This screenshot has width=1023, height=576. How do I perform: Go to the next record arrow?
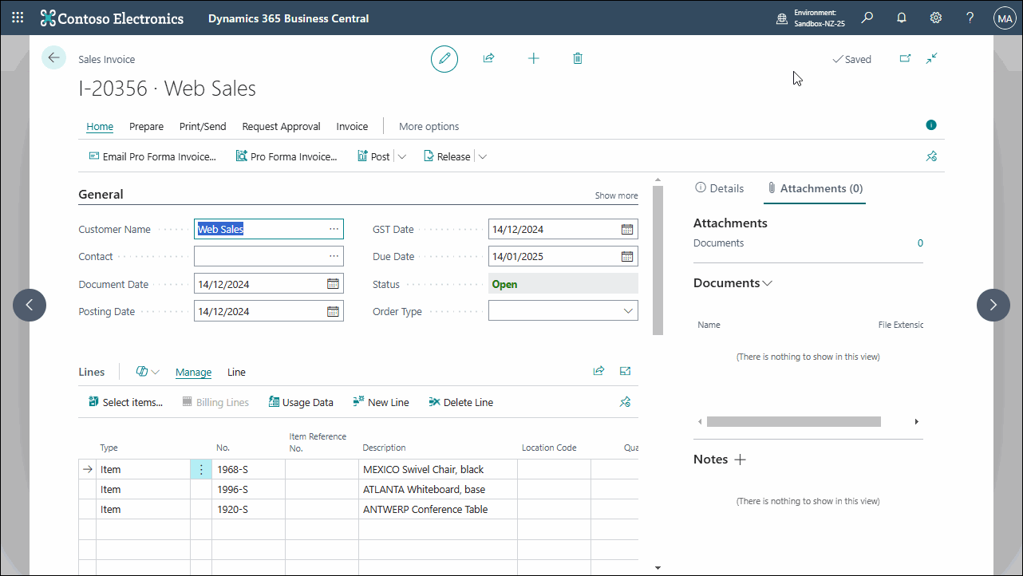click(x=993, y=305)
